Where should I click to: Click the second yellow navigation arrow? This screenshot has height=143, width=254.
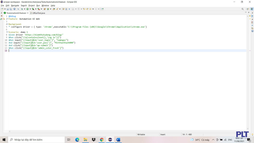87,9
